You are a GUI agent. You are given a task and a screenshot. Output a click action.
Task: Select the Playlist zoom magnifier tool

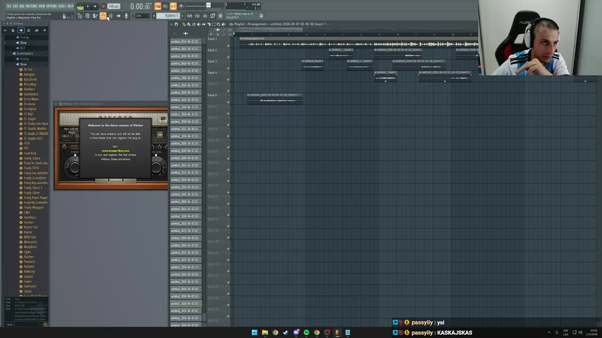(218, 24)
